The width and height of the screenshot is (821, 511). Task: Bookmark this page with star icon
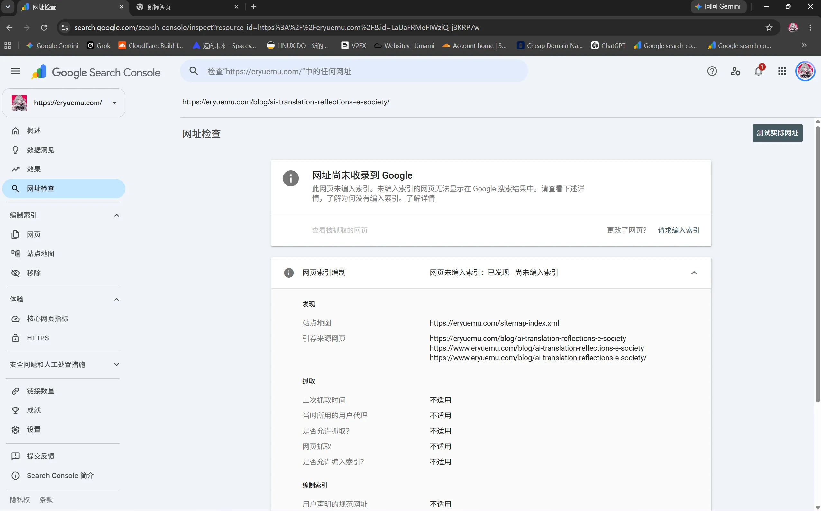pyautogui.click(x=769, y=27)
